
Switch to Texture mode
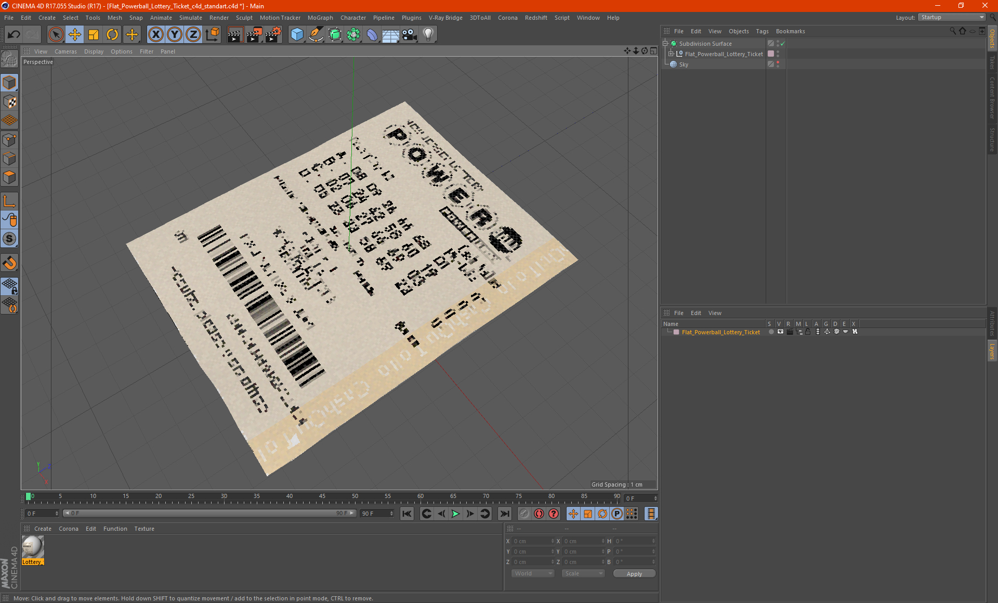pos(10,102)
